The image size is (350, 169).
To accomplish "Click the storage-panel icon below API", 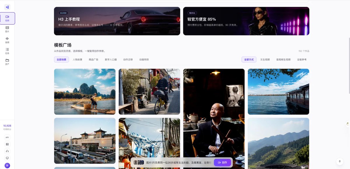I will pyautogui.click(x=7, y=144).
